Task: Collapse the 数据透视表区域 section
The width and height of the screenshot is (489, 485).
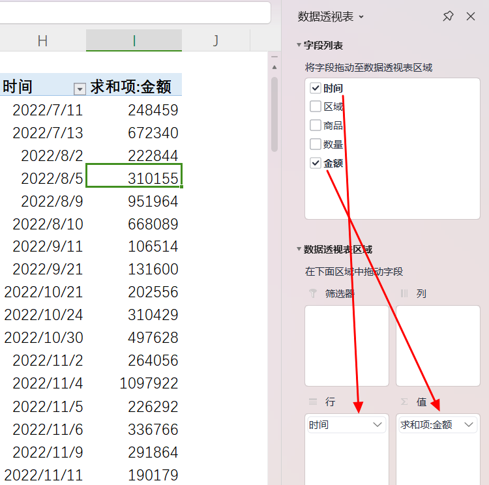Action: point(299,249)
